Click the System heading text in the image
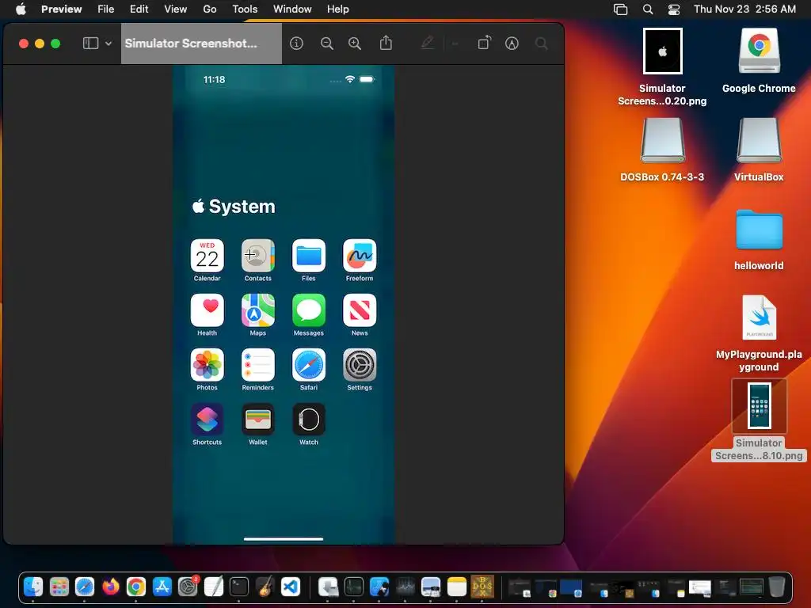 pyautogui.click(x=242, y=207)
